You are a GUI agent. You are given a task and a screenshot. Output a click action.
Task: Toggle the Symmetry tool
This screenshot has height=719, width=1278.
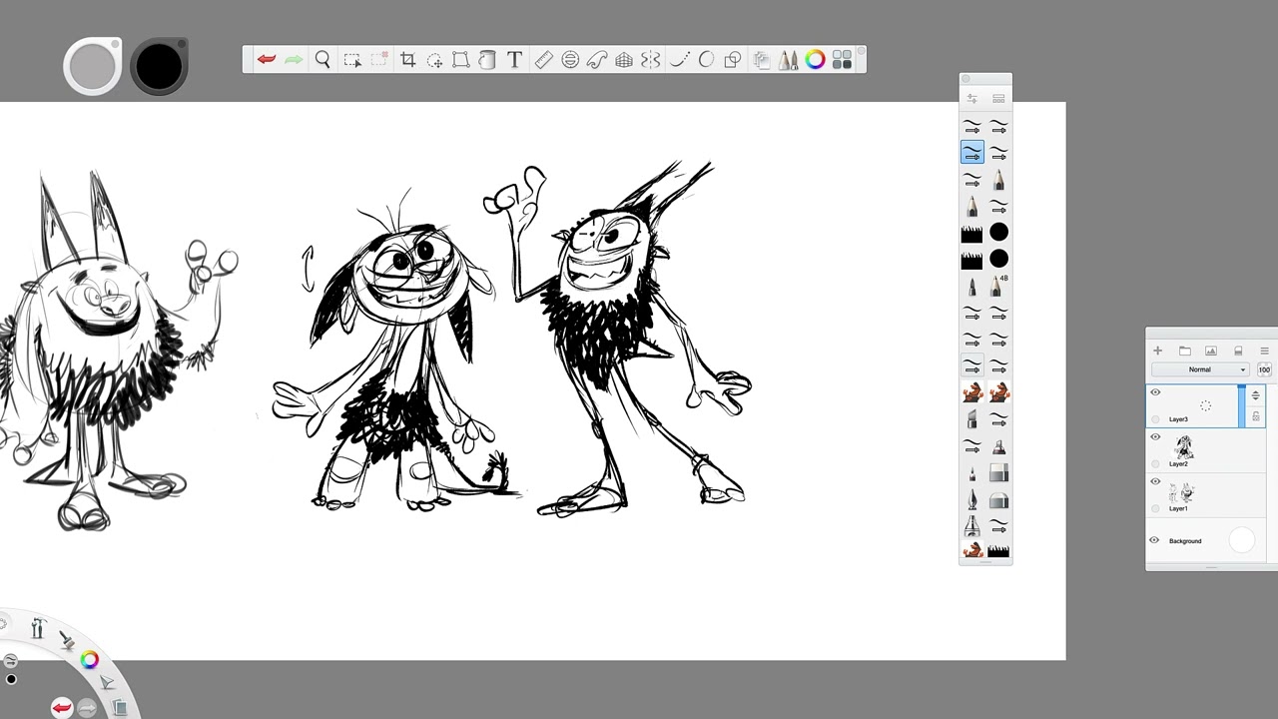click(651, 60)
